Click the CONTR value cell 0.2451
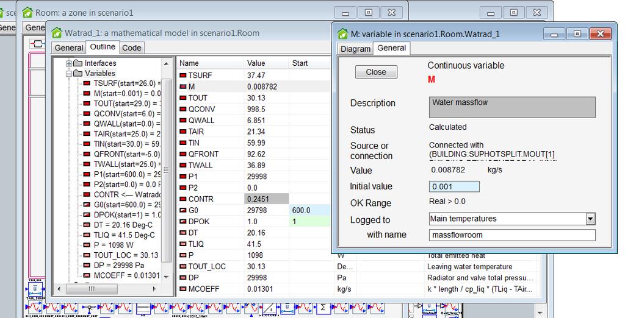This screenshot has height=318, width=625. pyautogui.click(x=266, y=199)
